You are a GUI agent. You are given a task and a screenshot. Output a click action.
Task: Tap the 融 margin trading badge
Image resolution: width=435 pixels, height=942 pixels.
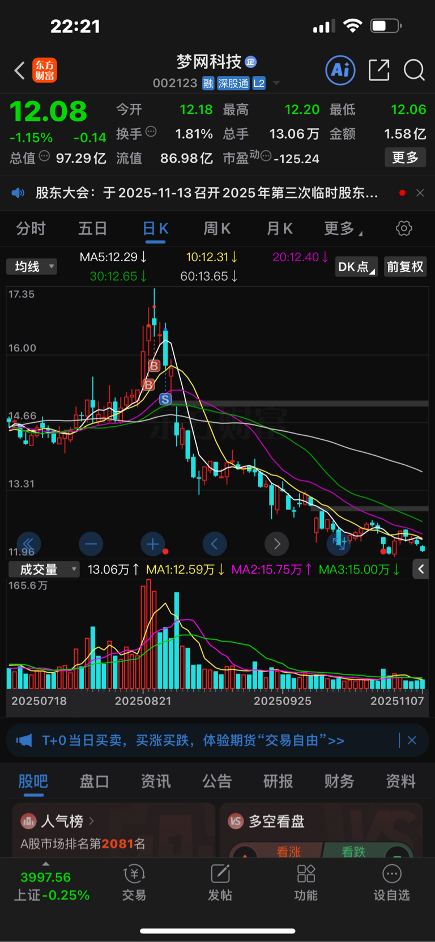[x=208, y=83]
